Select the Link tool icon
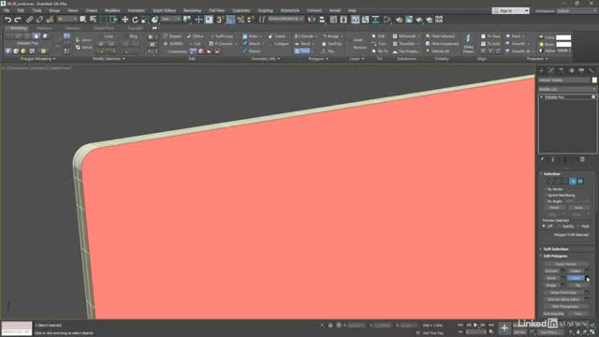 coord(29,20)
